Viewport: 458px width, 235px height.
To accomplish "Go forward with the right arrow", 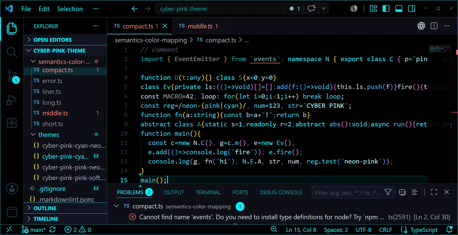I will pyautogui.click(x=148, y=9).
